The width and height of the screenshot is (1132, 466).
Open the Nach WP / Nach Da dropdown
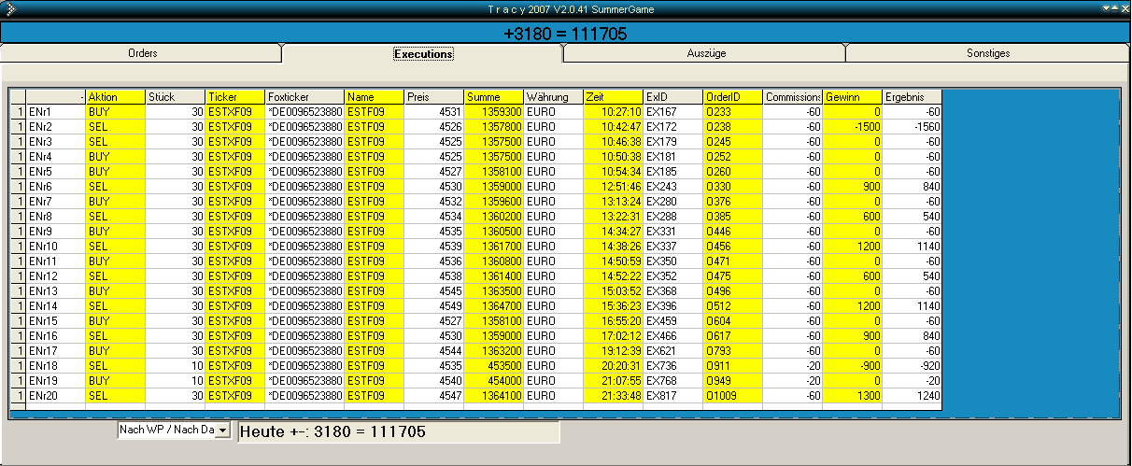[x=222, y=430]
